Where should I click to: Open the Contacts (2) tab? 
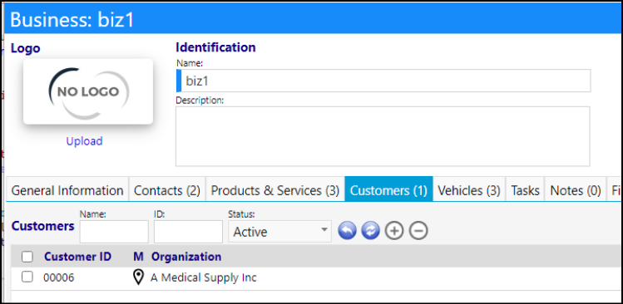tap(167, 190)
